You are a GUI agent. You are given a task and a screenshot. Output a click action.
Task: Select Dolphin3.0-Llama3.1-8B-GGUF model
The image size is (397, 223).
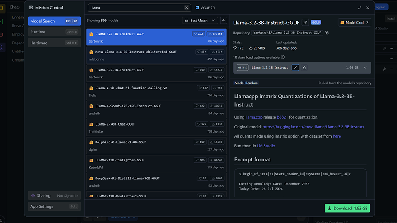tap(156, 146)
